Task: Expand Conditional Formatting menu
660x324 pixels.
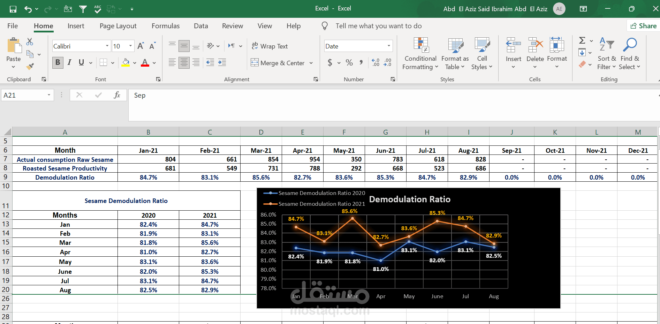Action: (x=420, y=53)
